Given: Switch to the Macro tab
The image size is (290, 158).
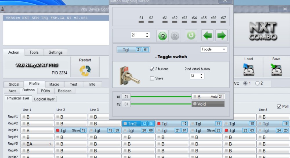Looking at the screenshot, I should click(54, 84).
